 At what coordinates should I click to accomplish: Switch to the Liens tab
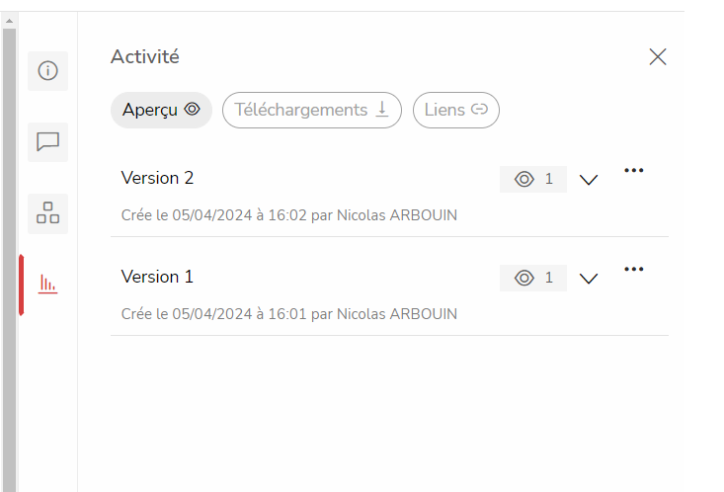pyautogui.click(x=456, y=110)
